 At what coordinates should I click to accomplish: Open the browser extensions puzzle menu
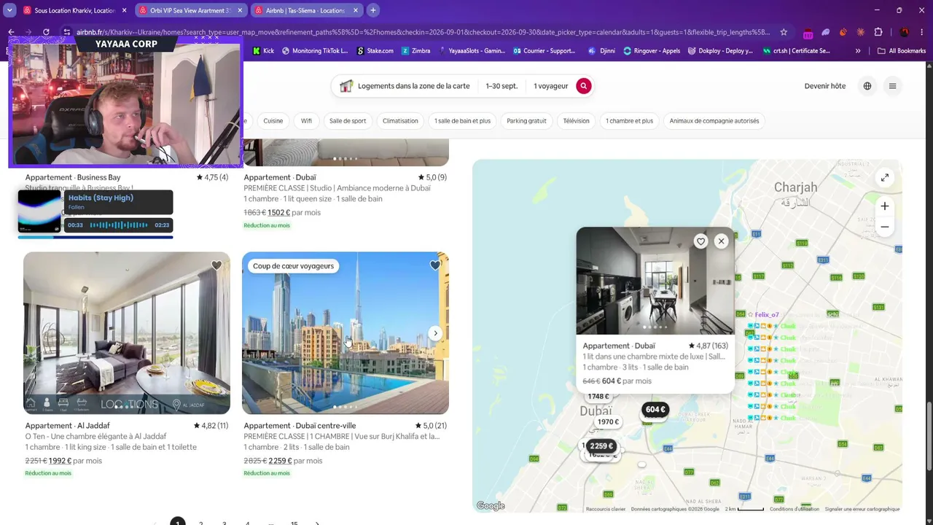coord(878,32)
